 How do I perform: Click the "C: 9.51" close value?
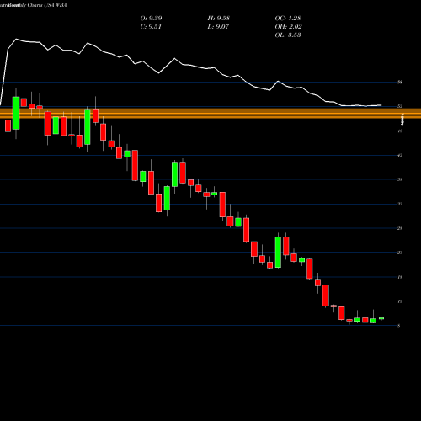tap(151, 27)
